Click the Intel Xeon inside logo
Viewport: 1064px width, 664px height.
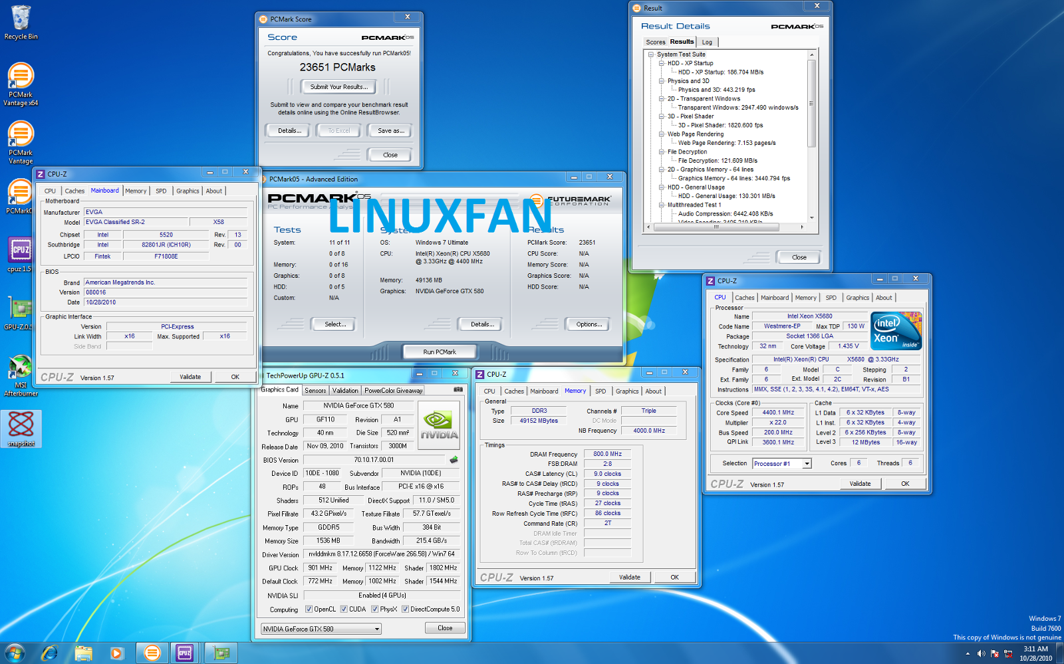pos(896,331)
